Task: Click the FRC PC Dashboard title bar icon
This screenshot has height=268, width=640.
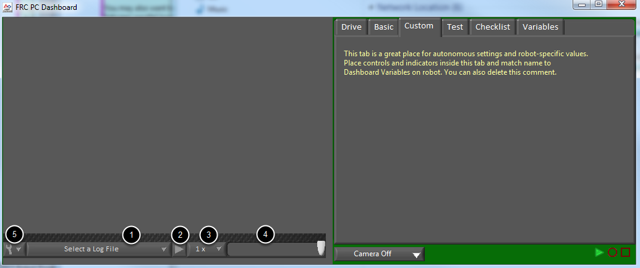Action: coord(8,7)
